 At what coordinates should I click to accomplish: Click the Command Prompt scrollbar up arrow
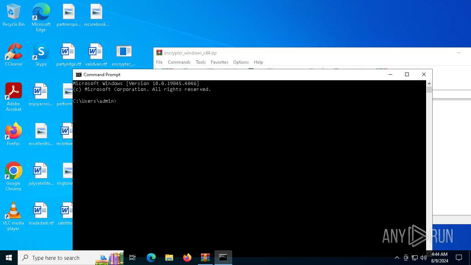pyautogui.click(x=429, y=84)
